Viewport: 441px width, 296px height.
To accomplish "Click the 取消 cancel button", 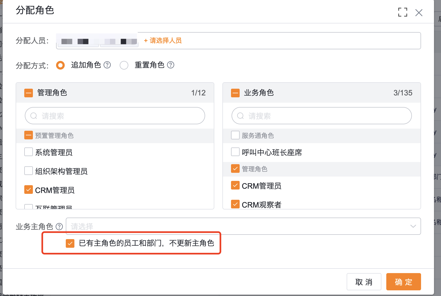I will coord(364,281).
